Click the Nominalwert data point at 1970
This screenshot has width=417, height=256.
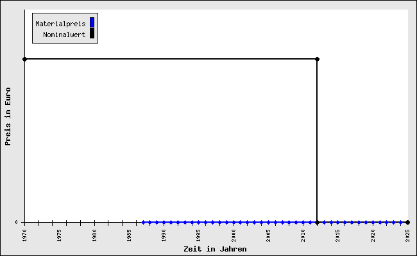24,59
